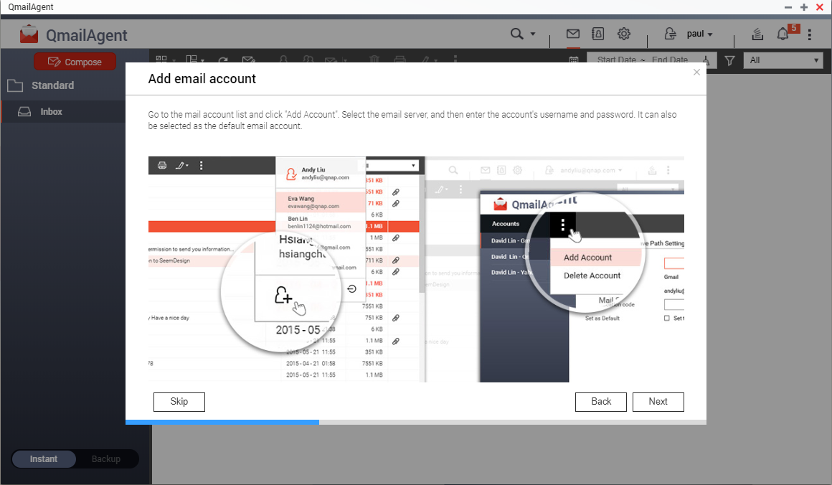Open the background tasks stack icon
The height and width of the screenshot is (485, 832).
coord(757,34)
